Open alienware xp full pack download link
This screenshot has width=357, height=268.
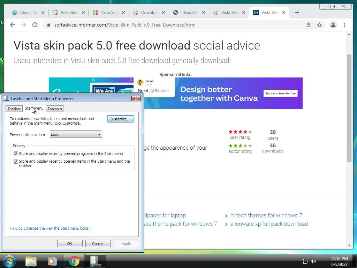tap(269, 224)
